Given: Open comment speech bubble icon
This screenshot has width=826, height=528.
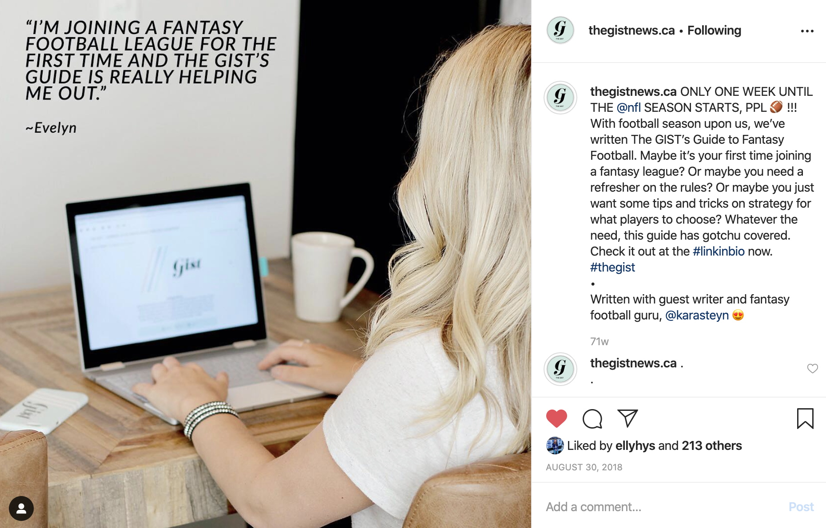Looking at the screenshot, I should [x=592, y=418].
